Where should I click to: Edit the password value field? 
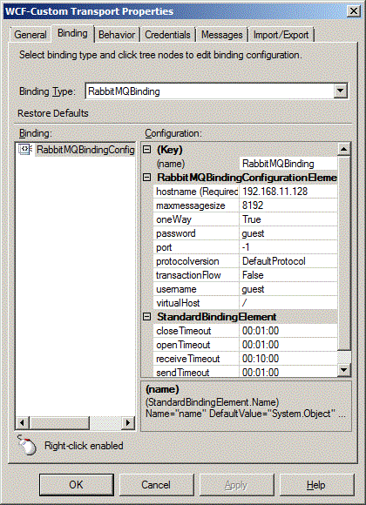(288, 233)
